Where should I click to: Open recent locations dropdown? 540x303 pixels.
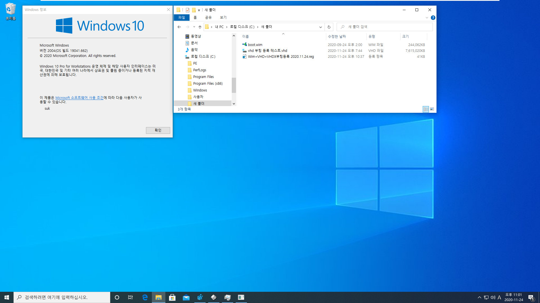194,27
